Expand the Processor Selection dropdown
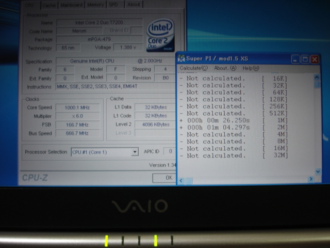This screenshot has width=330, height=248. point(135,152)
